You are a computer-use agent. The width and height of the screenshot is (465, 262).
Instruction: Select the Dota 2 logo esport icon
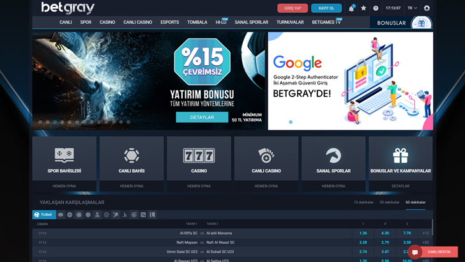click(143, 215)
